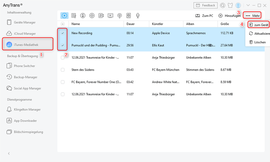The height and width of the screenshot is (162, 270).
Task: Uncheck the Pumuckl und der Pudding checkbox
Action: [x=63, y=45]
